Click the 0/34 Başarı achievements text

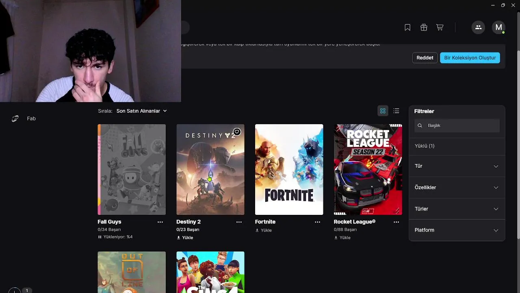[x=109, y=230]
